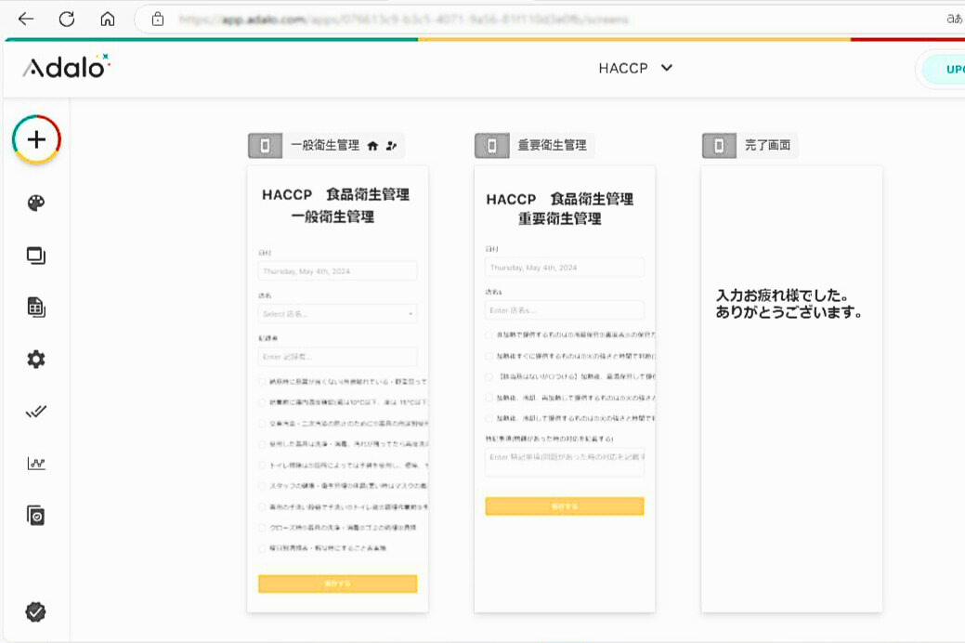This screenshot has height=643, width=965.
Task: Click the Enter 記録者 input field
Action: [337, 357]
